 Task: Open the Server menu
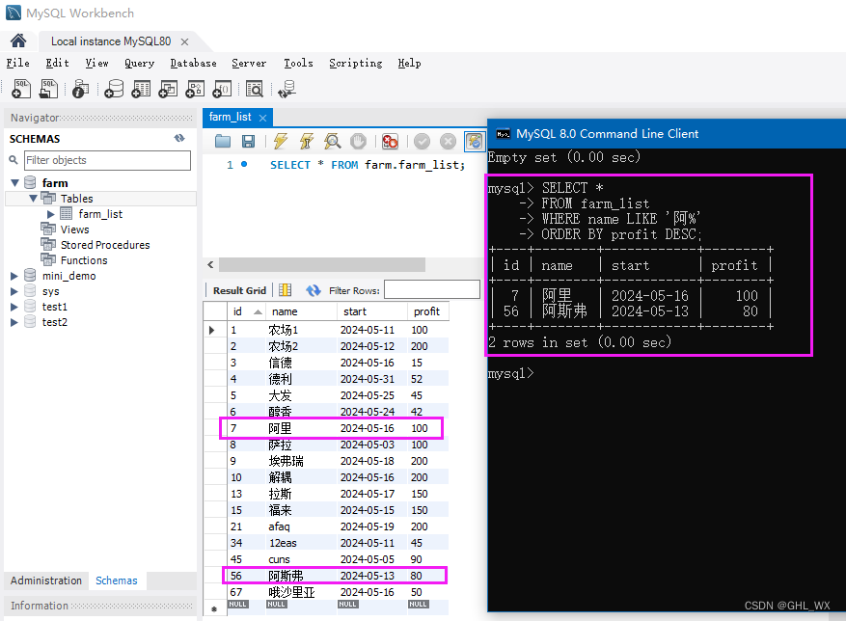[249, 63]
